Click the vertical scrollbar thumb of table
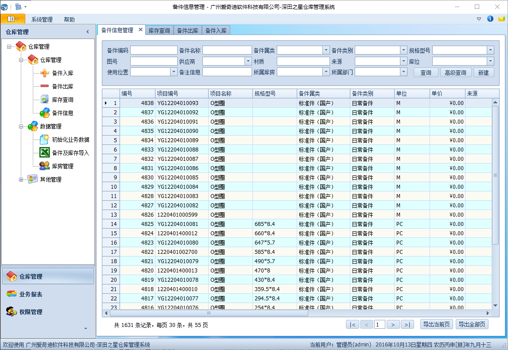 click(495, 175)
